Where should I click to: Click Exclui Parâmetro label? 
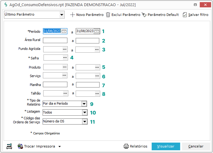[x=126, y=15]
